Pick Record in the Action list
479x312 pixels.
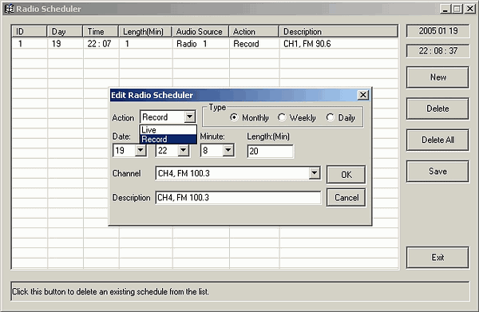point(168,139)
